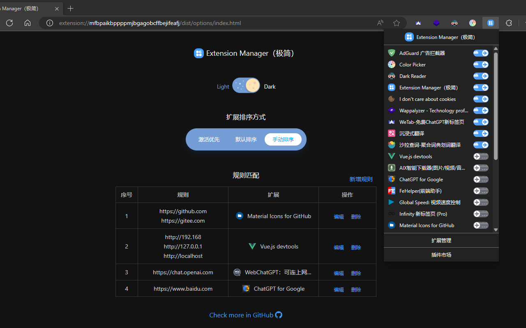Turn off the Dark Reader toggle
The width and height of the screenshot is (526, 328).
click(481, 76)
